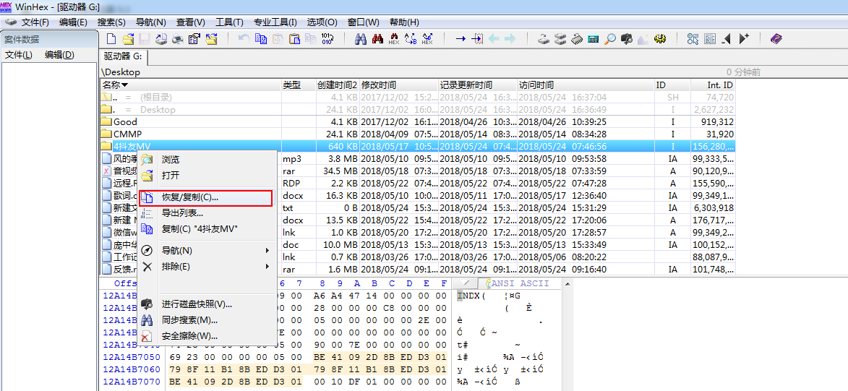Click the shapes-with-cursor toolbar icon
848x391 pixels.
[693, 39]
